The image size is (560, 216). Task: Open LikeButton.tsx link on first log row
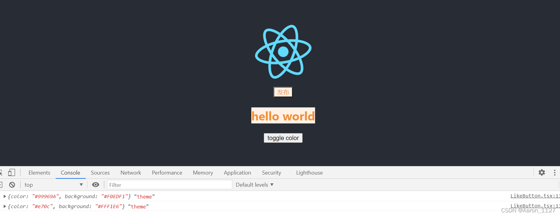(x=535, y=196)
